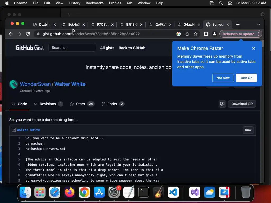Click WonderSwan avatar image

click(x=13, y=84)
